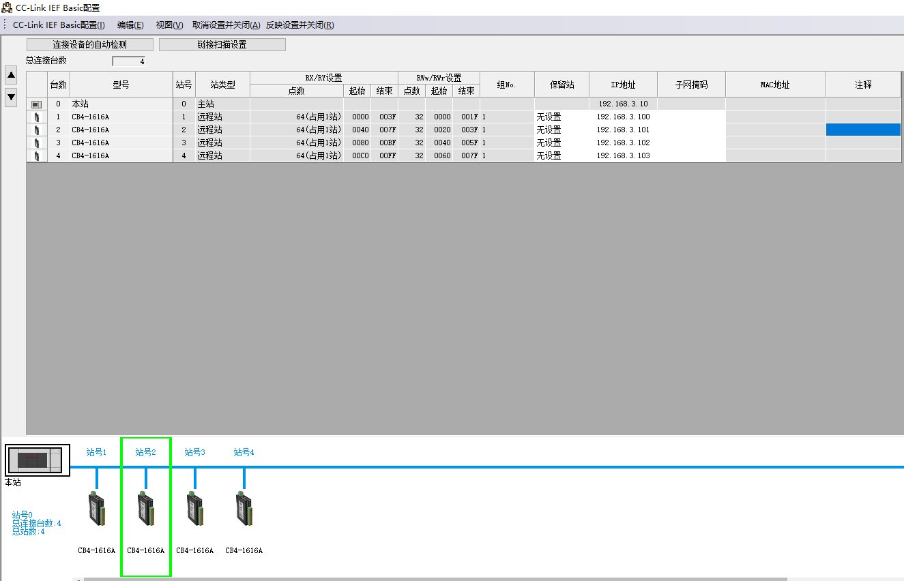Click the IP地址 column header
The image size is (904, 581).
[x=623, y=85]
